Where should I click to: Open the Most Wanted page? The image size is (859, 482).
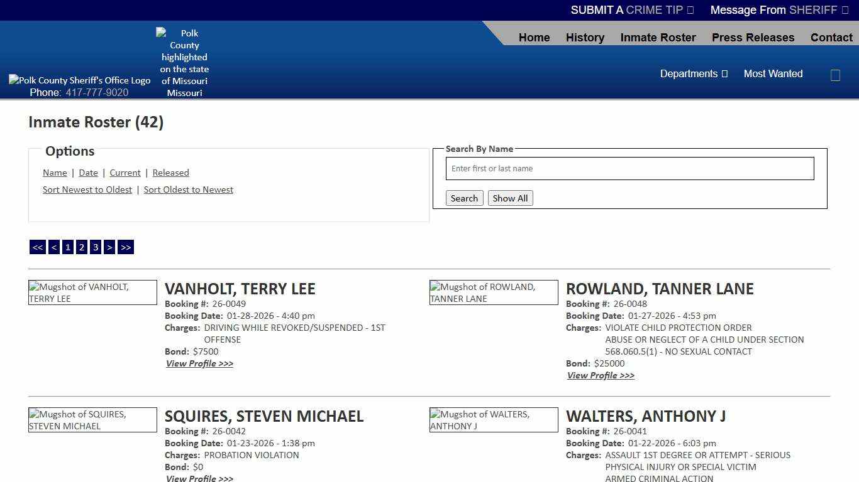pos(773,73)
